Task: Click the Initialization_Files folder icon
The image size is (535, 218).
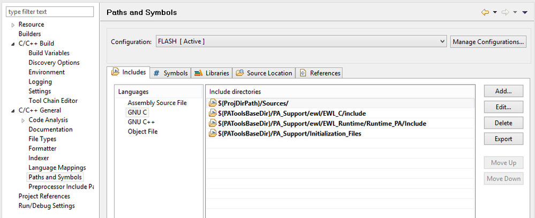Action: pyautogui.click(x=213, y=134)
